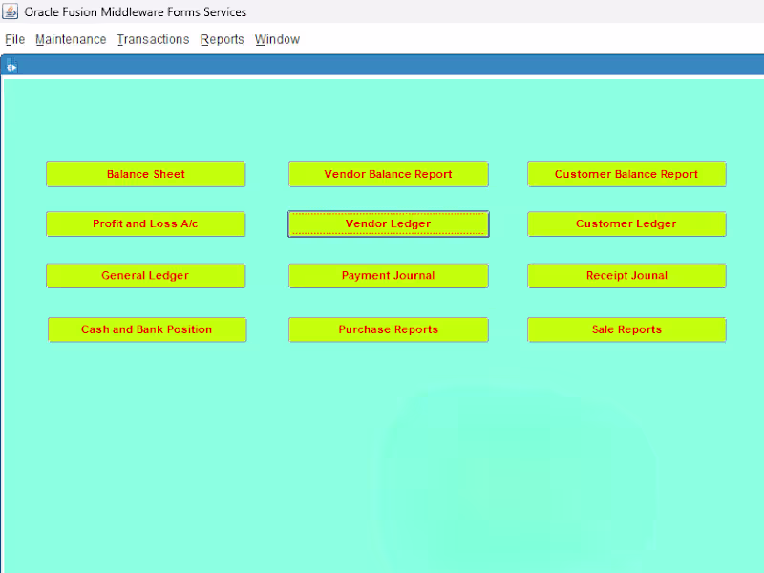Open the Maintenance menu

click(71, 39)
